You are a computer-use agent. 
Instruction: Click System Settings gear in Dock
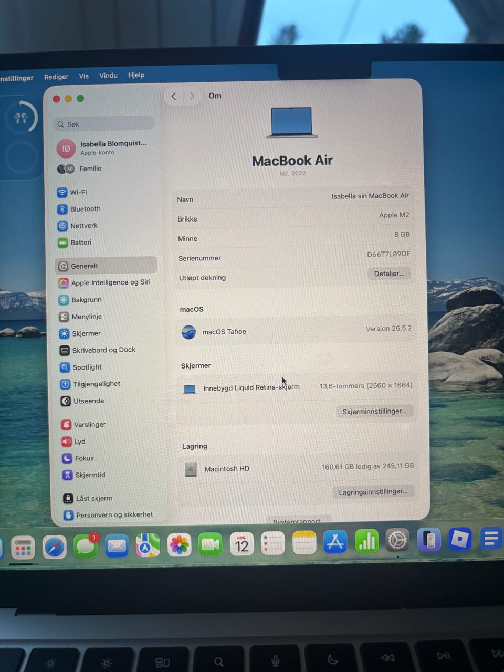click(397, 540)
